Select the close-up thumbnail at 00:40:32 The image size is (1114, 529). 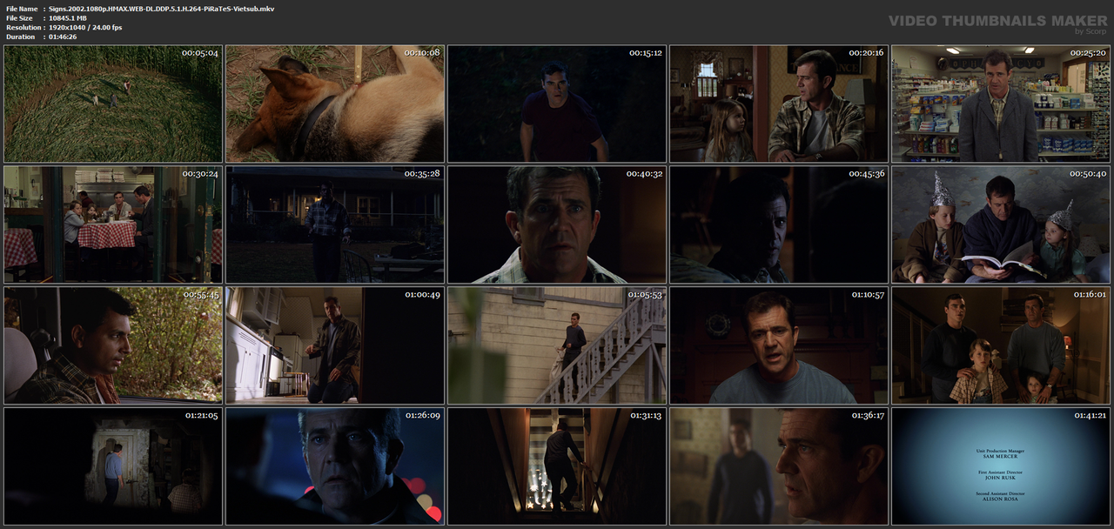coord(557,224)
